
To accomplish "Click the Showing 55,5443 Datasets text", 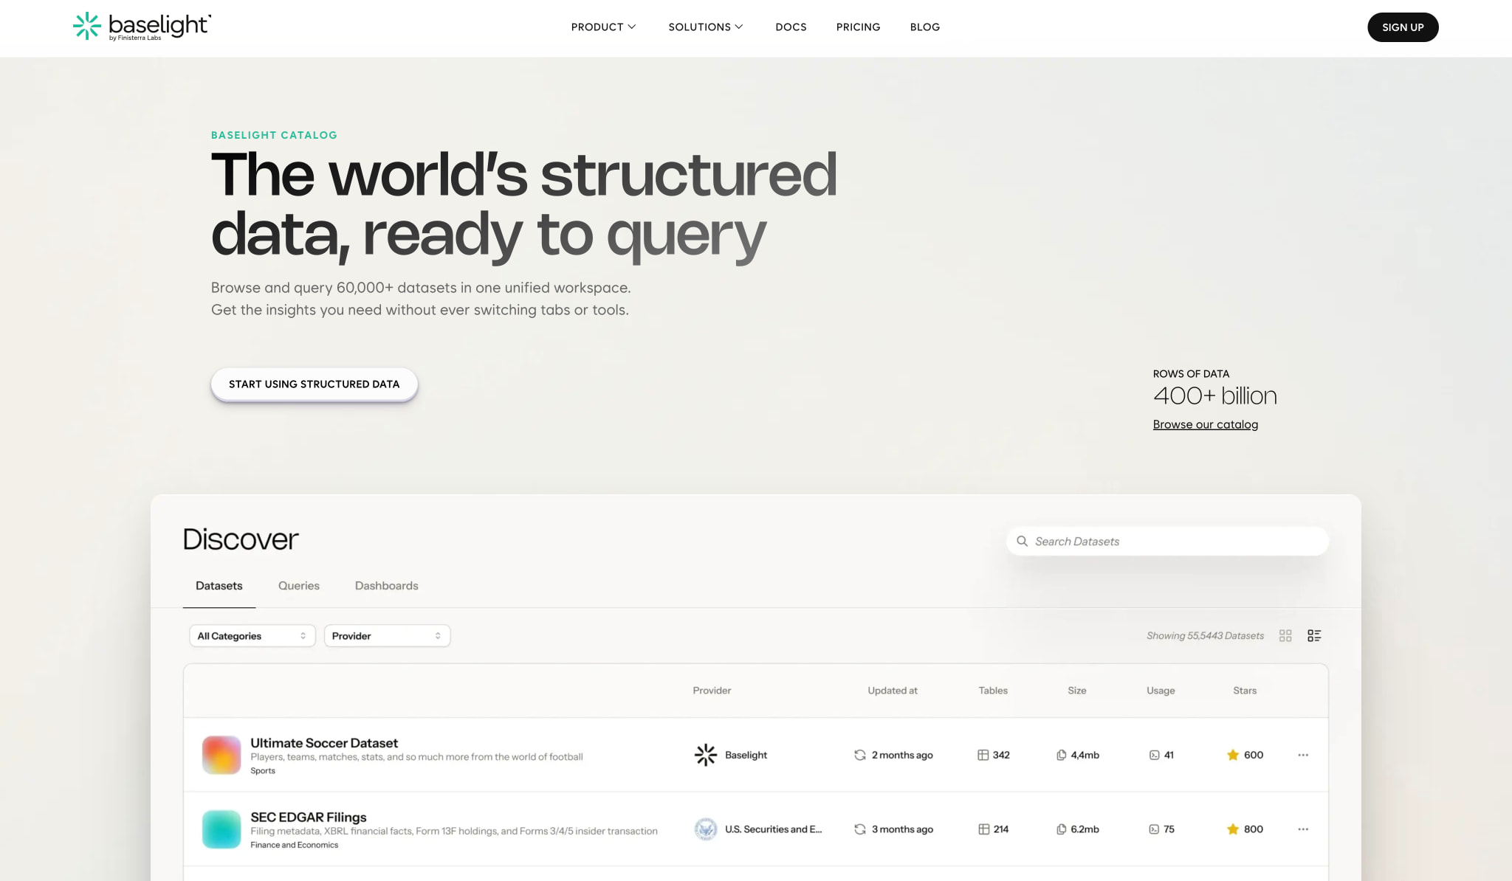I will (1205, 636).
